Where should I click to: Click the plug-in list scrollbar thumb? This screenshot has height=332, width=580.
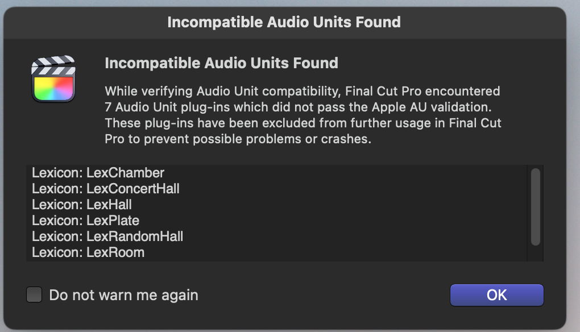pos(535,206)
